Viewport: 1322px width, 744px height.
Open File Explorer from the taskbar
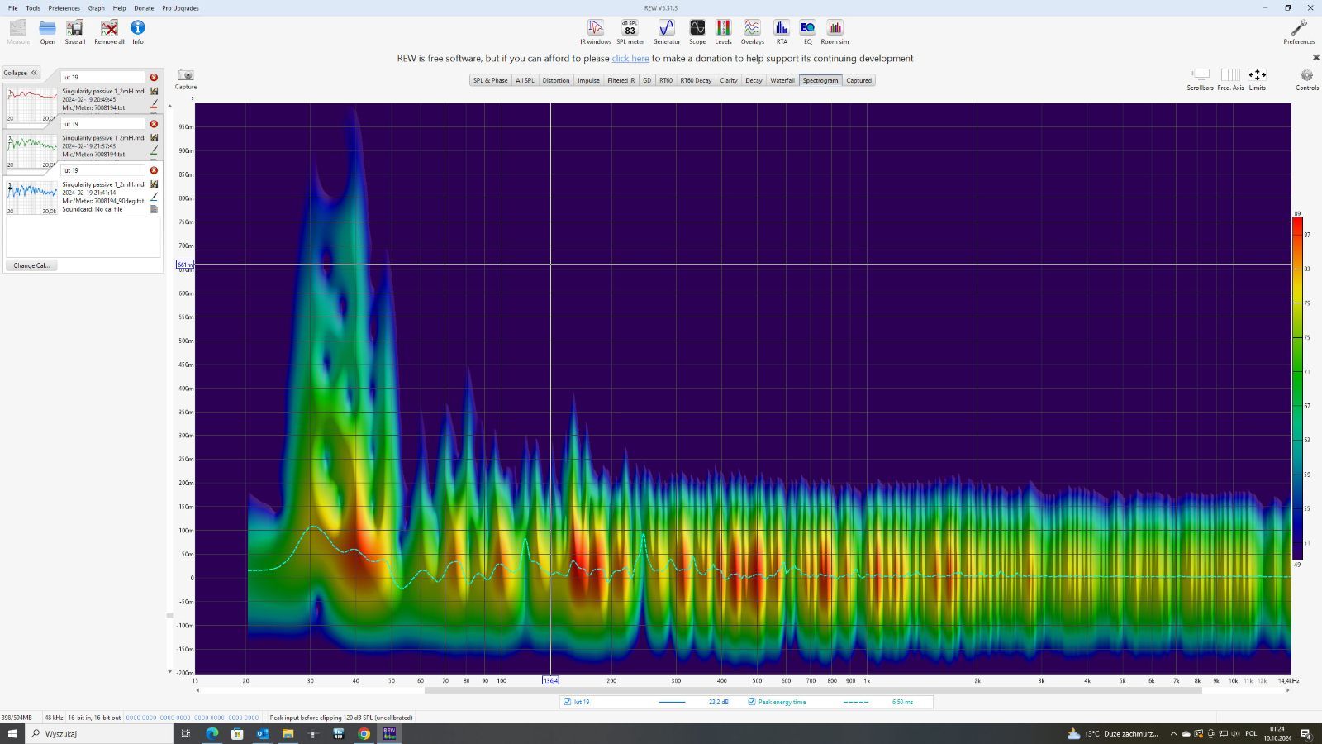[x=288, y=733]
